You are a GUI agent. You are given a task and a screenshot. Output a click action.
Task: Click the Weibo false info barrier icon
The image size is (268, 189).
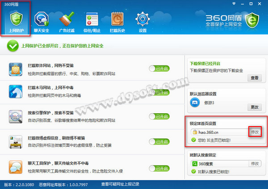pos(16,142)
